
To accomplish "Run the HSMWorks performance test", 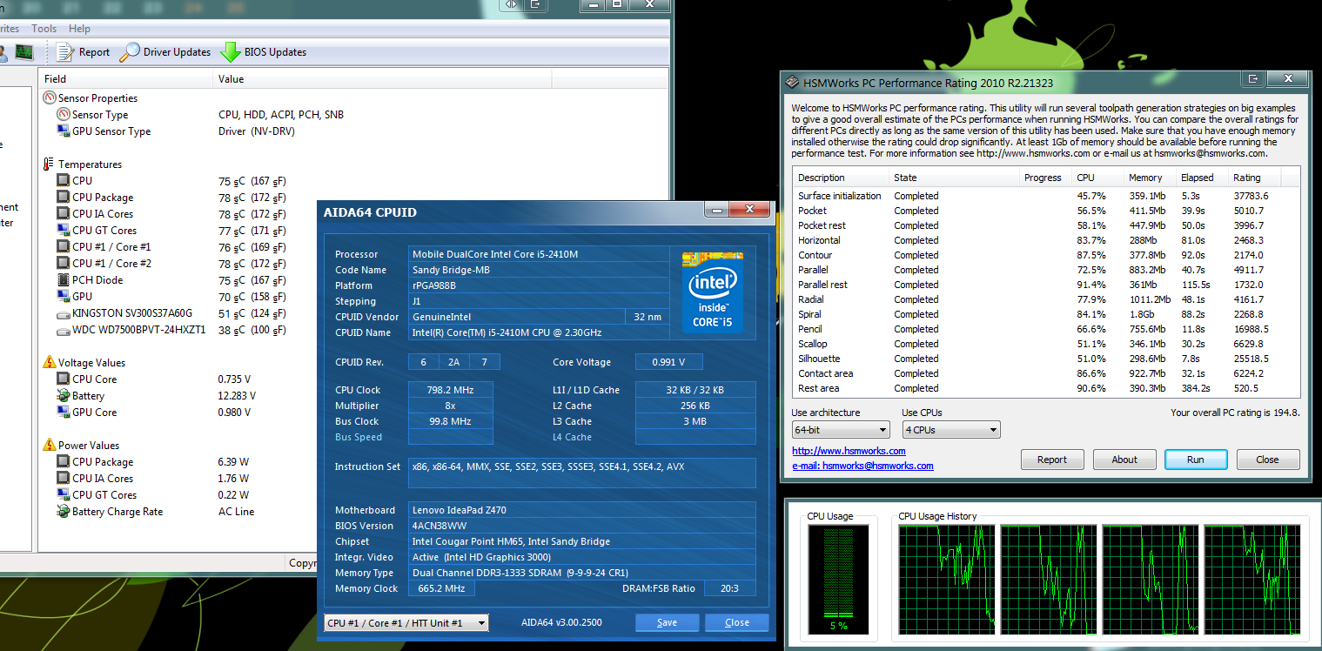I will pyautogui.click(x=1196, y=460).
